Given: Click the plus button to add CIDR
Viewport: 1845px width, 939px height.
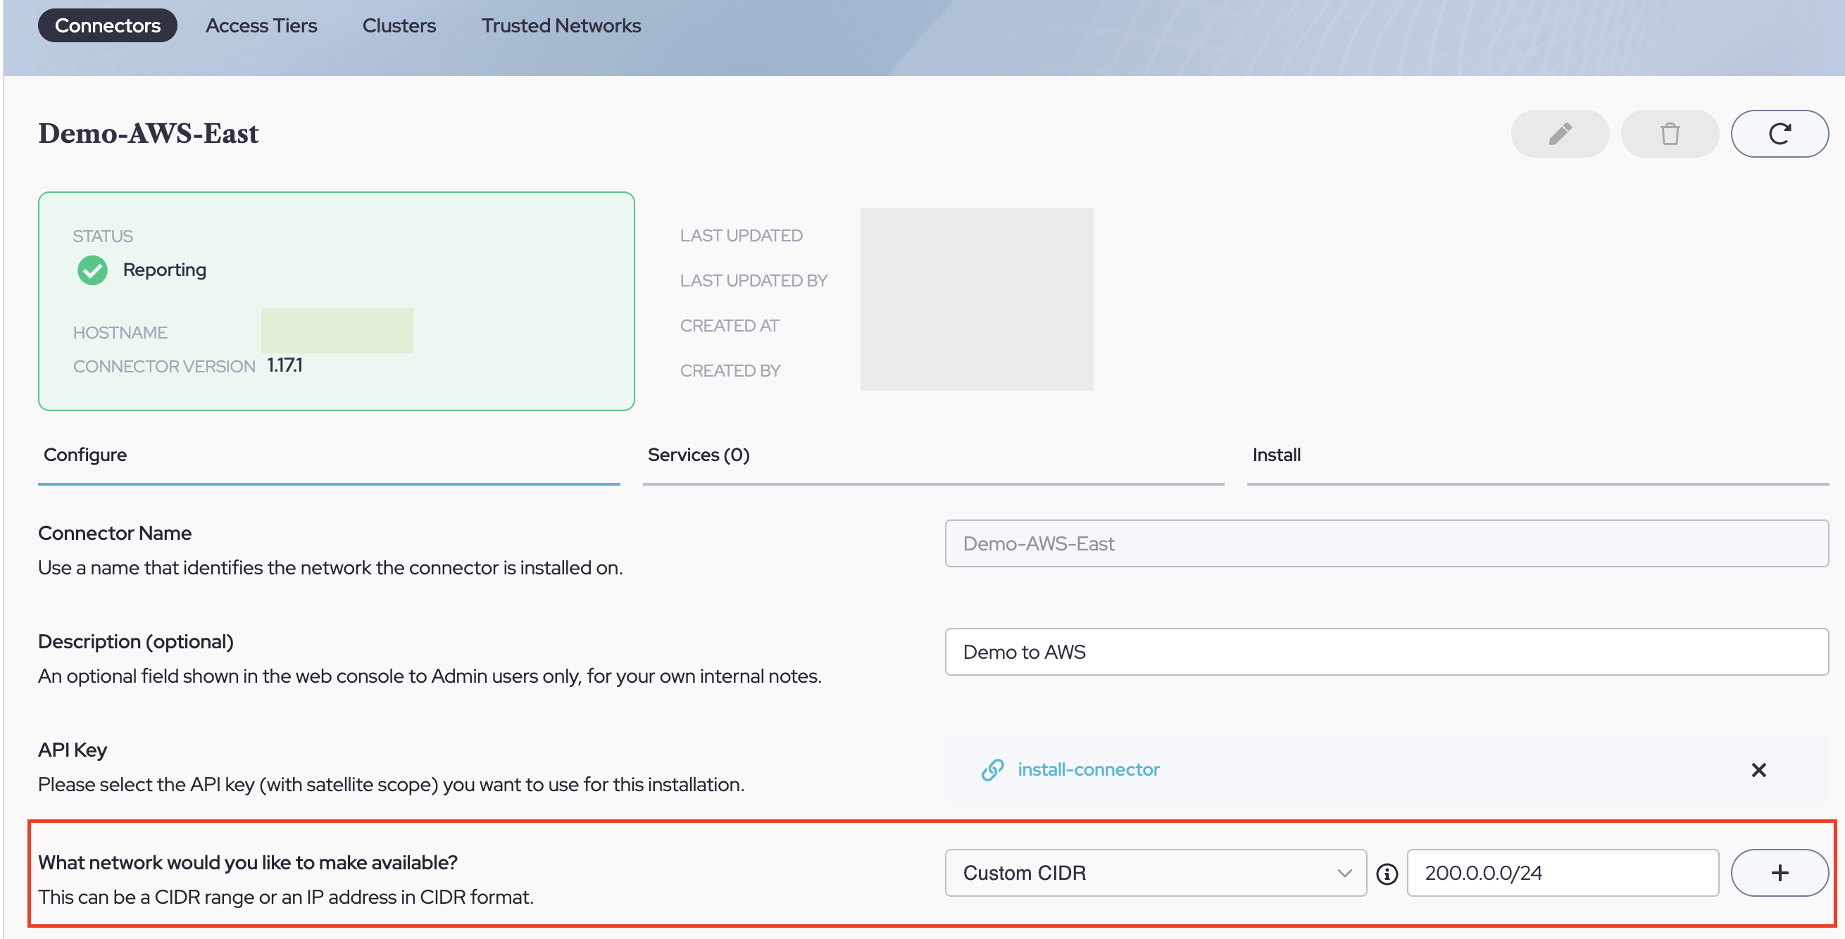Looking at the screenshot, I should [x=1779, y=872].
